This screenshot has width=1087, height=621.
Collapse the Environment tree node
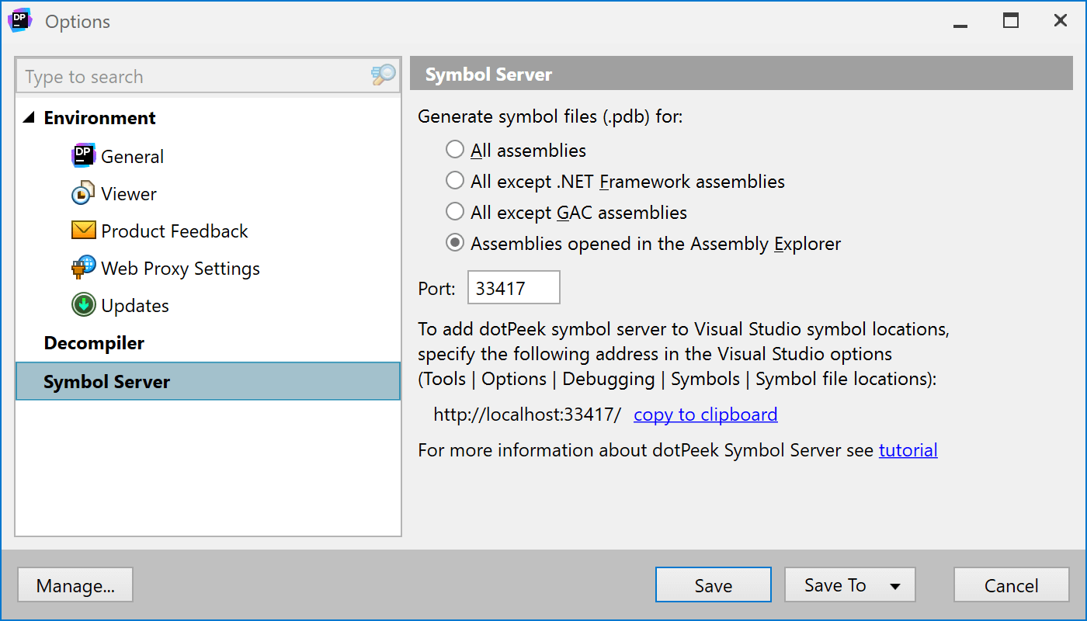pos(29,118)
